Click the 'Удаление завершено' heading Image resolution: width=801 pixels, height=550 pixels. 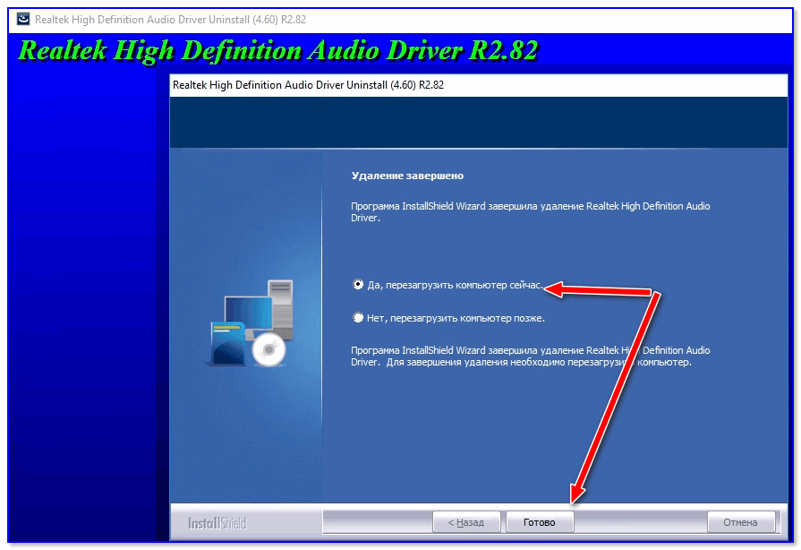coord(407,176)
